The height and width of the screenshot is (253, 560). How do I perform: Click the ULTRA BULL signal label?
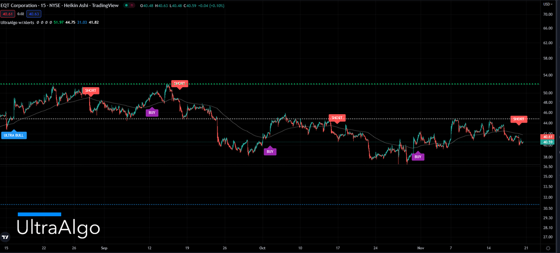[14, 135]
